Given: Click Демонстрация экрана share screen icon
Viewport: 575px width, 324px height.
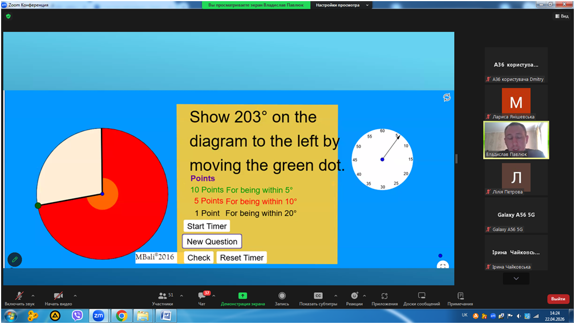Looking at the screenshot, I should (x=242, y=296).
